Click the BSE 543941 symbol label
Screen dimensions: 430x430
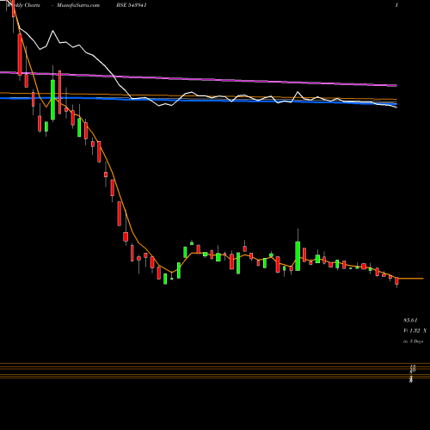point(132,5)
